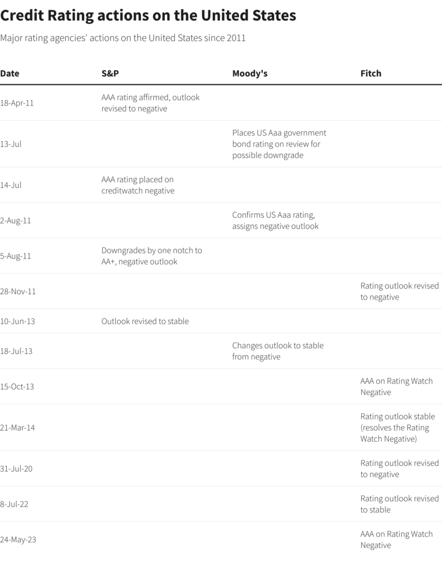This screenshot has height=566, width=442.
Task: Select the 5-Aug-11 date cell
Action: tap(15, 256)
